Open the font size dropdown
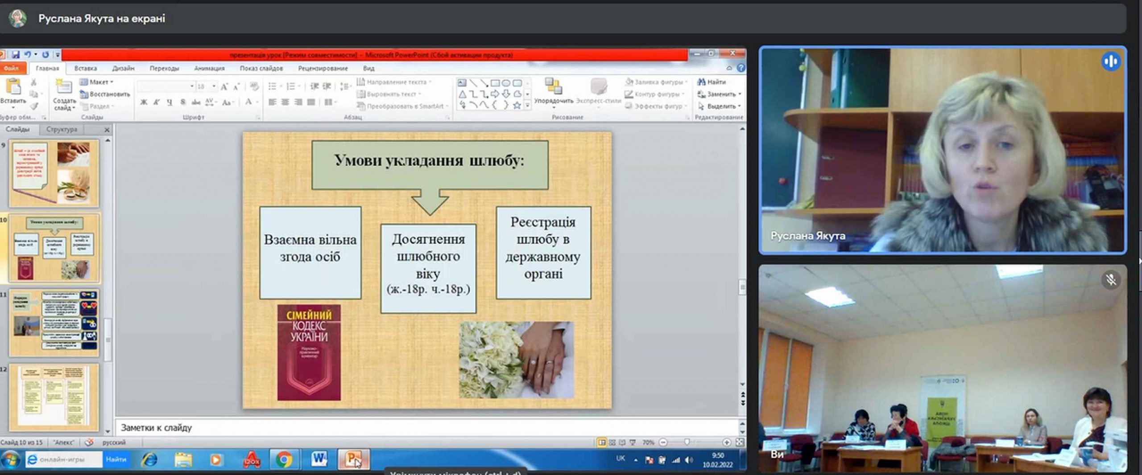 point(214,86)
